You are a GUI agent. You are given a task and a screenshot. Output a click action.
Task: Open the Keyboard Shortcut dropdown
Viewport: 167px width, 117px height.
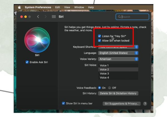point(118,47)
